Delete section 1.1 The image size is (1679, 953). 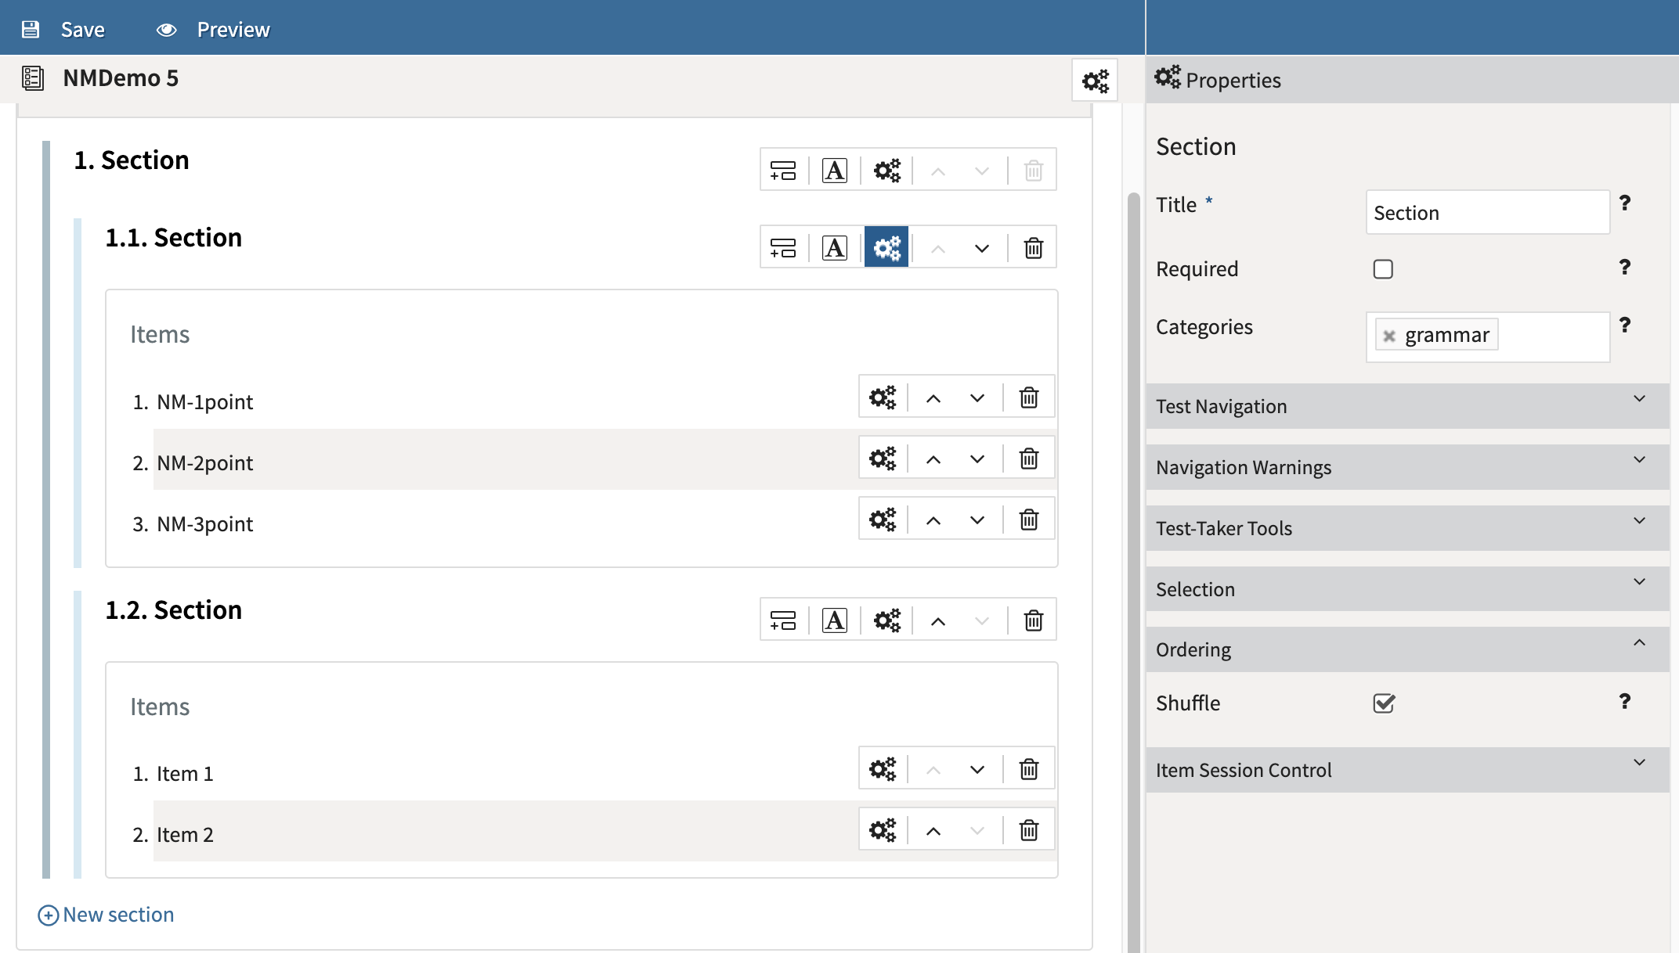pyautogui.click(x=1034, y=248)
